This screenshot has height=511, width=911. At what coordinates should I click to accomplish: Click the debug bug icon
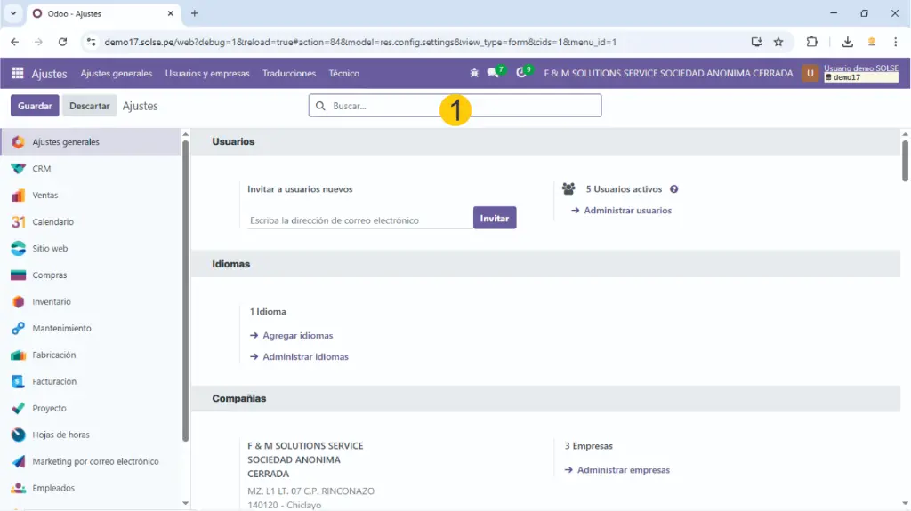[474, 74]
